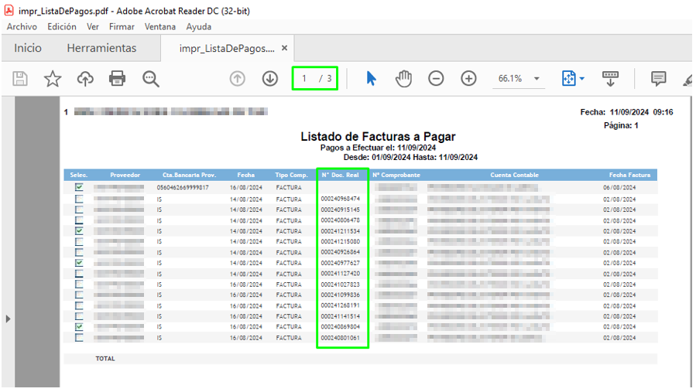Print the document with printer icon
696x392 pixels.
click(x=117, y=79)
